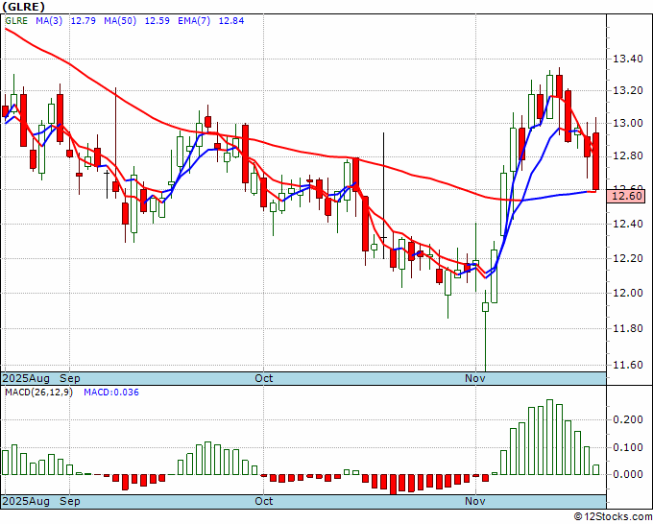Image resolution: width=653 pixels, height=524 pixels.
Task: Click the highlighted current price 12.60 tag
Action: (x=627, y=196)
